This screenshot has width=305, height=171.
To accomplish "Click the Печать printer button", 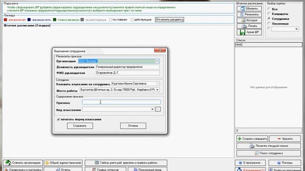I will (249, 26).
